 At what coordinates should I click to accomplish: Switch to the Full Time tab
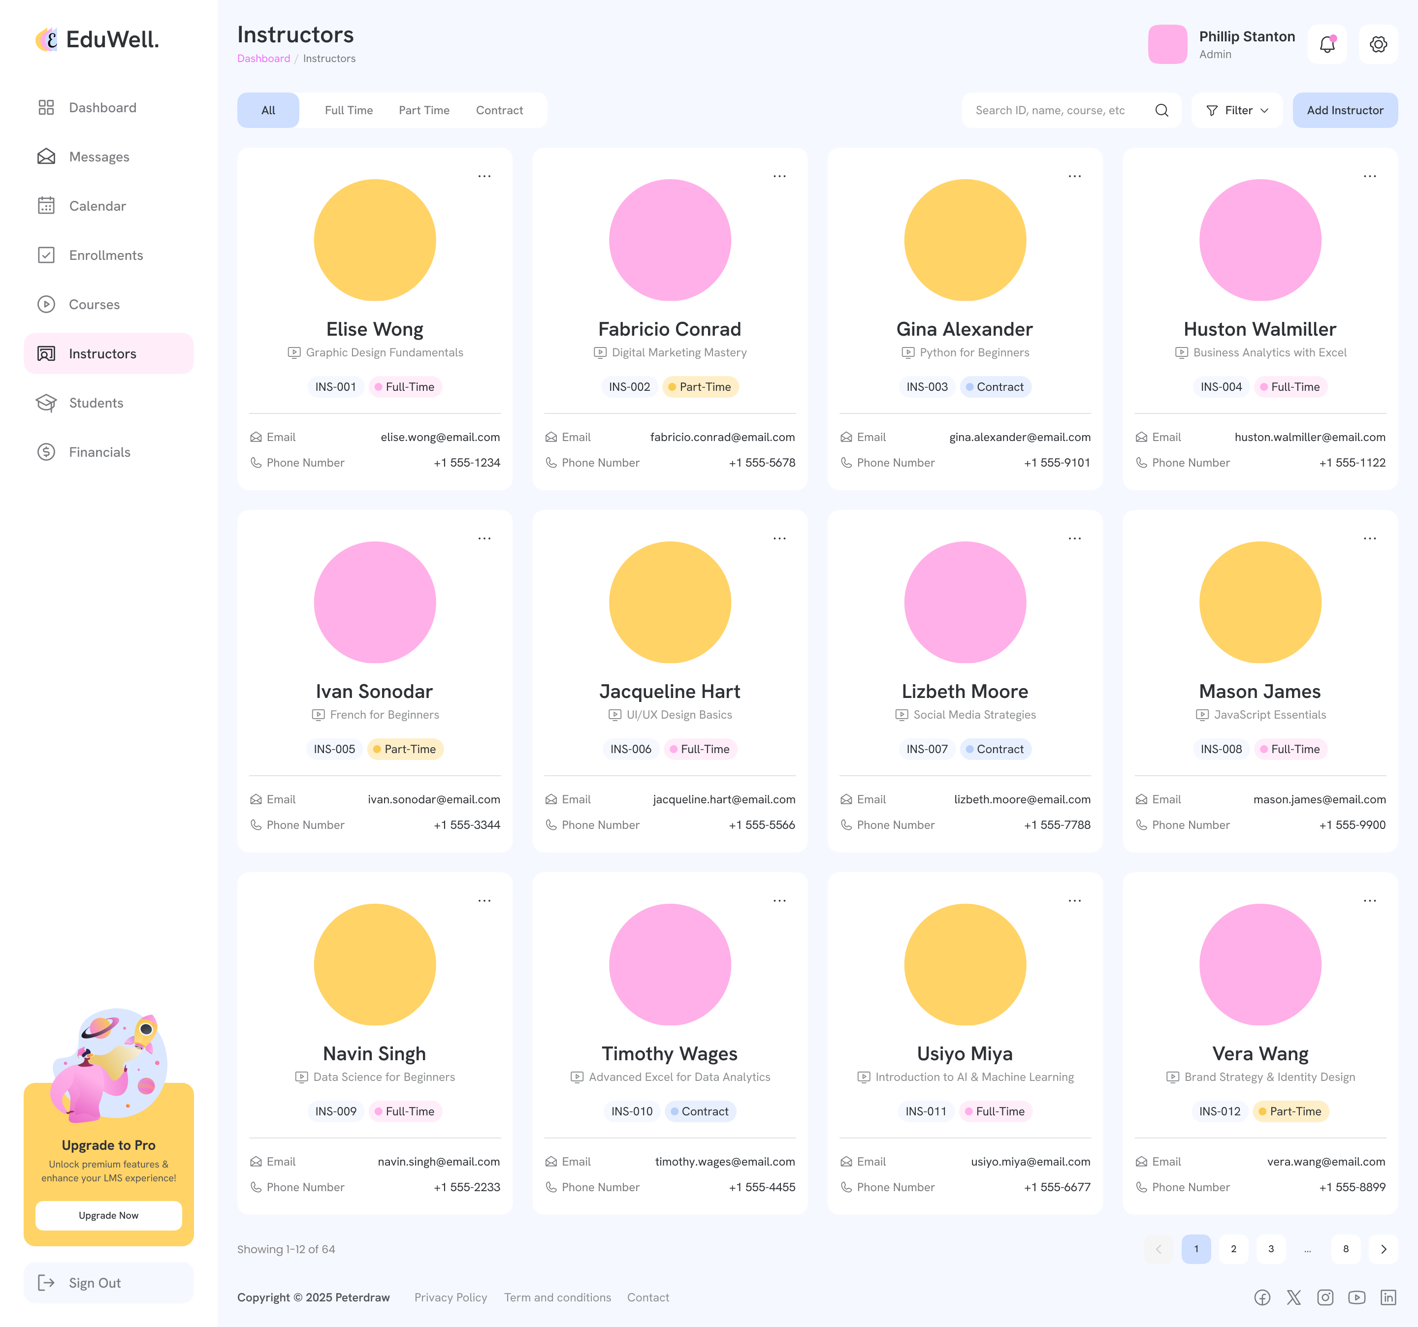[x=349, y=111]
